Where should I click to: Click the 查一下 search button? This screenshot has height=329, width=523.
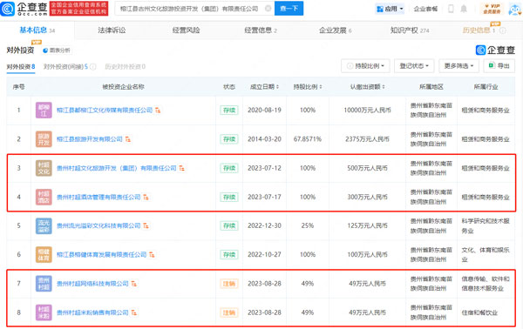[289, 9]
